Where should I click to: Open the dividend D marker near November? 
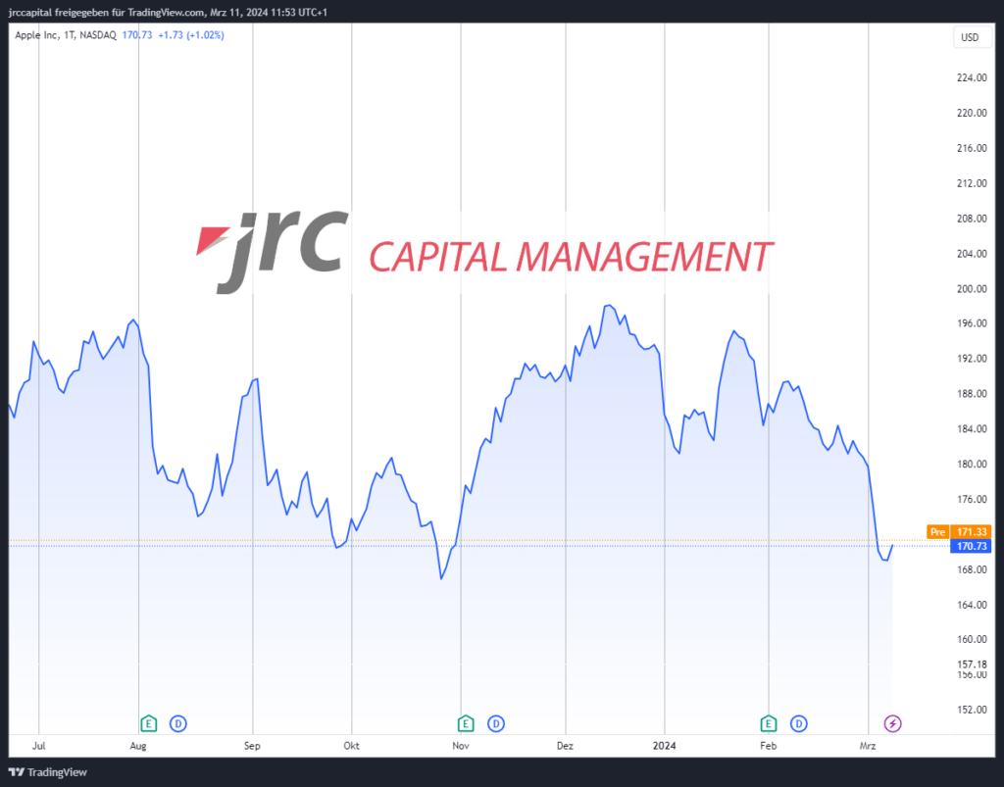(x=495, y=723)
